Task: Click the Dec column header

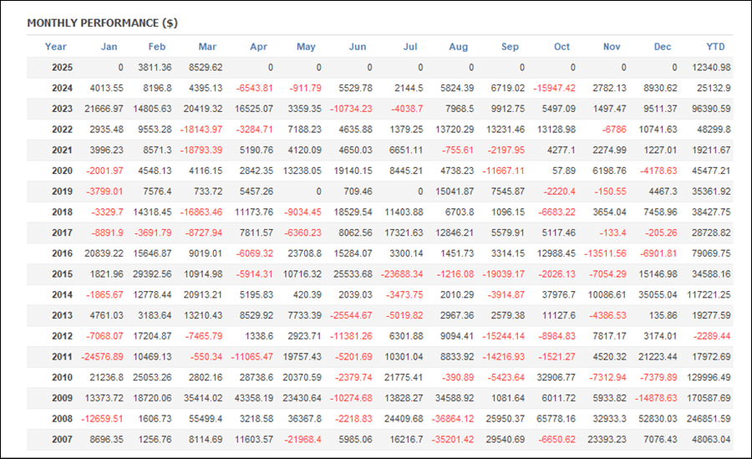Action: coord(663,47)
